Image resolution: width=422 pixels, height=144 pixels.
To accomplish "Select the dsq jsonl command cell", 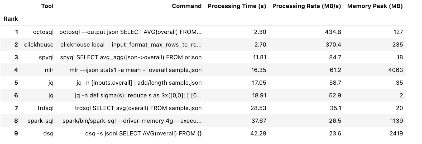I will [x=143, y=133].
